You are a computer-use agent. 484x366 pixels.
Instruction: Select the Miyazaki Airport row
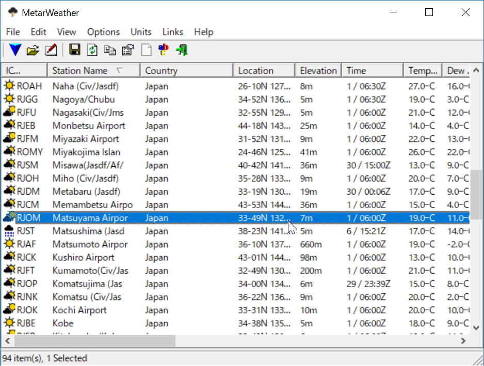(x=236, y=139)
